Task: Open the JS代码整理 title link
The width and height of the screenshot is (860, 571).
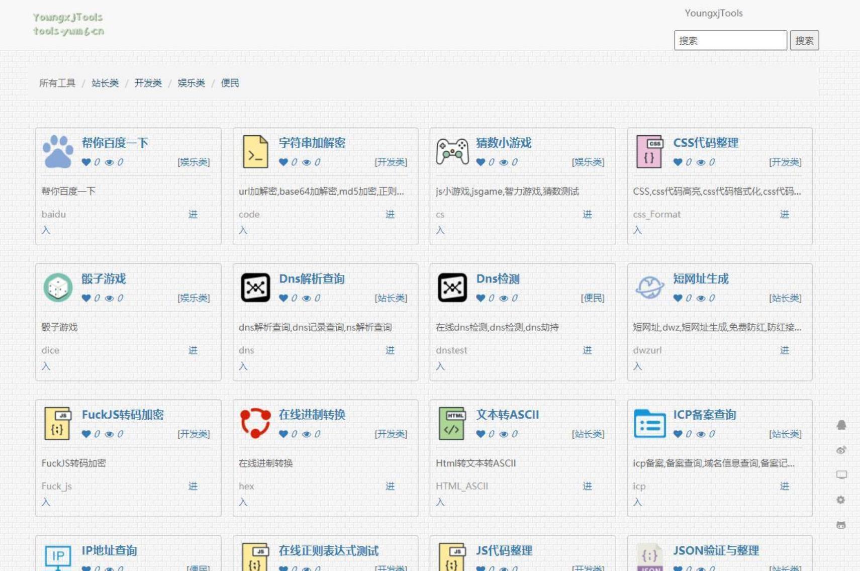Action: [504, 551]
